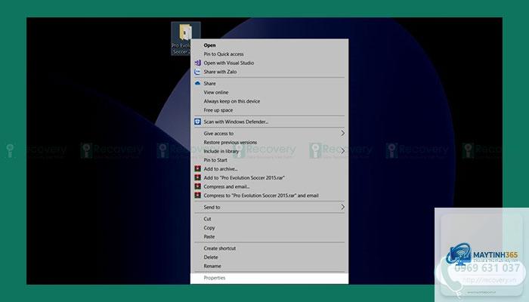Click the WinRAR icon beside Compress and email
The width and height of the screenshot is (529, 302).
tap(198, 186)
